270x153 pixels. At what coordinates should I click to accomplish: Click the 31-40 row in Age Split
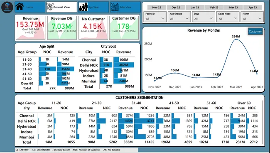pyautogui.click(x=46, y=69)
